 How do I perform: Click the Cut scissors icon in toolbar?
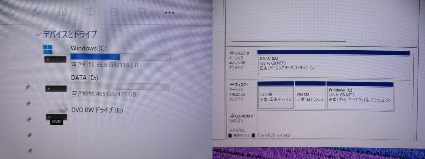coord(10,12)
